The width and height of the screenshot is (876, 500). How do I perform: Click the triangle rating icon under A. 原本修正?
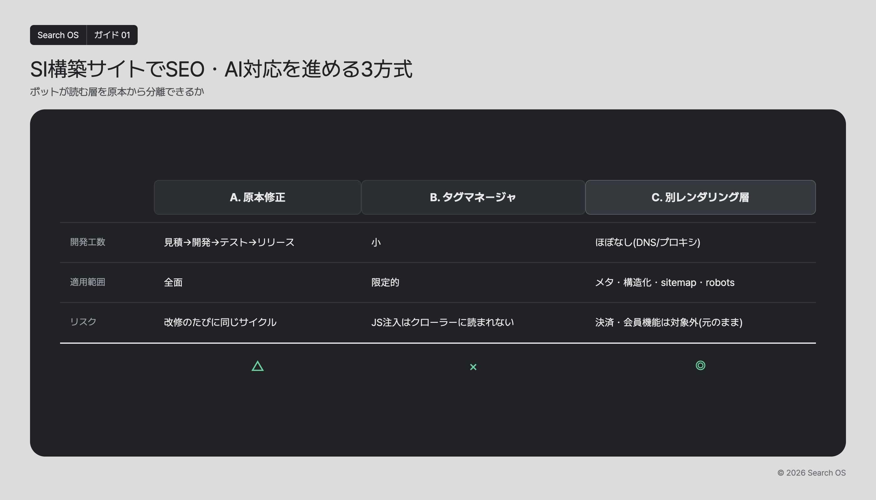257,366
